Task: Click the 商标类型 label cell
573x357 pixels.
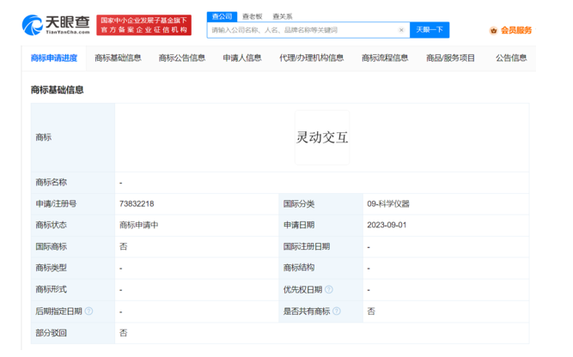Action: click(x=73, y=268)
